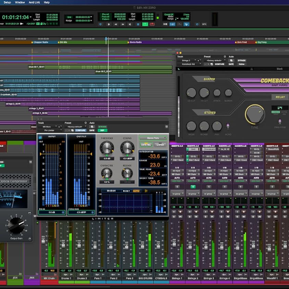Open Strings 4 automation mode dropdown
The height and width of the screenshot is (289, 289).
point(224,181)
